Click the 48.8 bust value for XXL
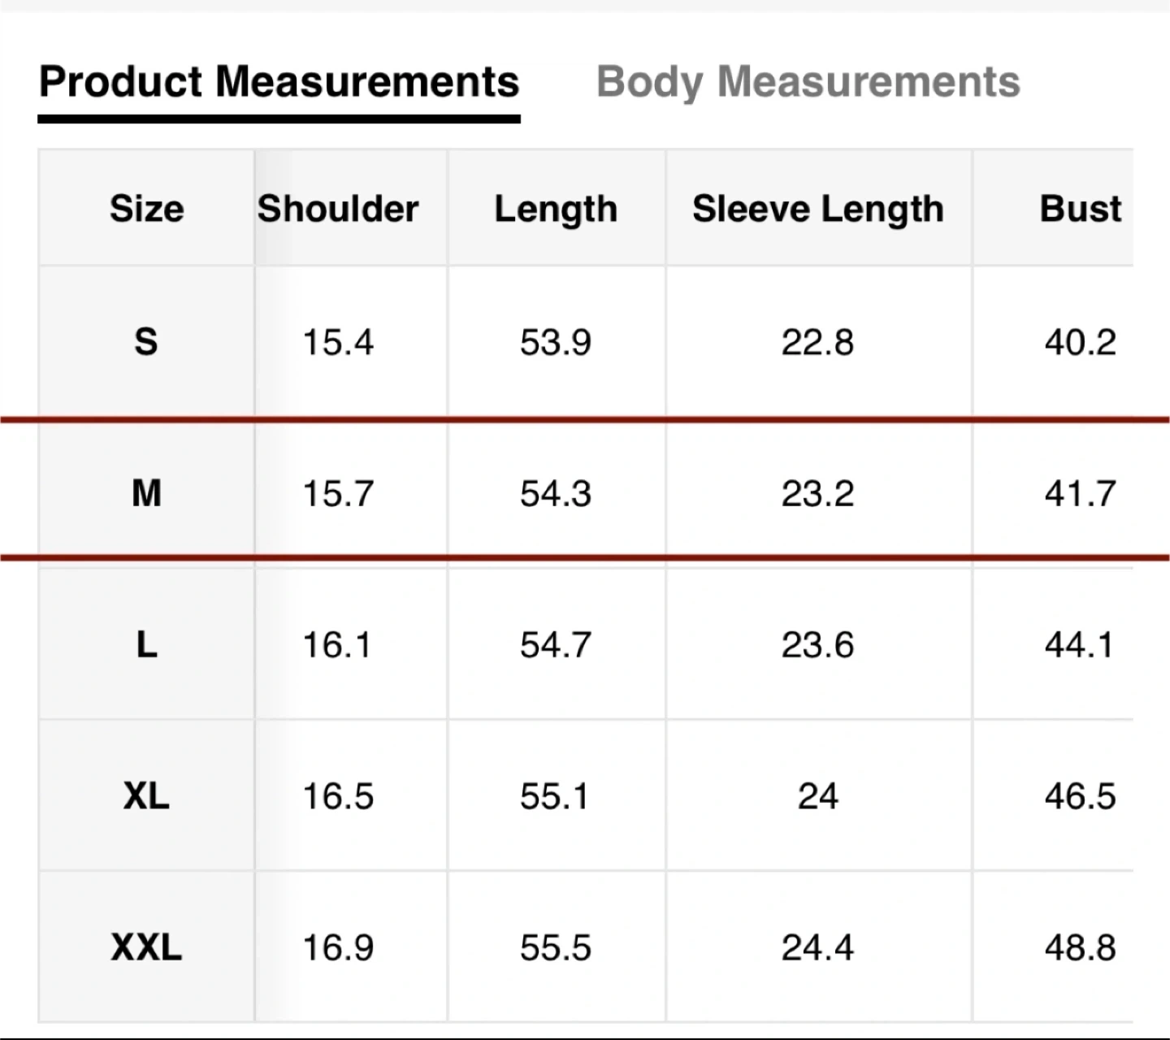This screenshot has height=1040, width=1170. [1080, 947]
